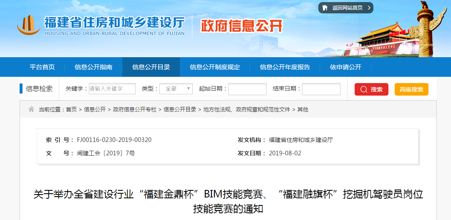Open the 依申请公开 nav tab
The height and width of the screenshot is (220, 451).
345,67
